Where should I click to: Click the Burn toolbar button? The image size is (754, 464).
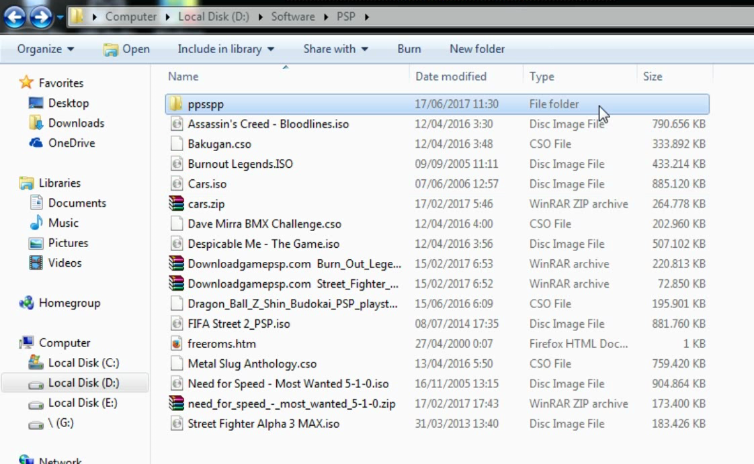[409, 49]
